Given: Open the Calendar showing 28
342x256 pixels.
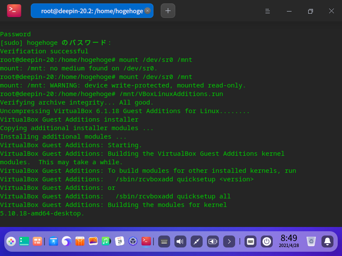Looking at the screenshot, I should [120, 241].
